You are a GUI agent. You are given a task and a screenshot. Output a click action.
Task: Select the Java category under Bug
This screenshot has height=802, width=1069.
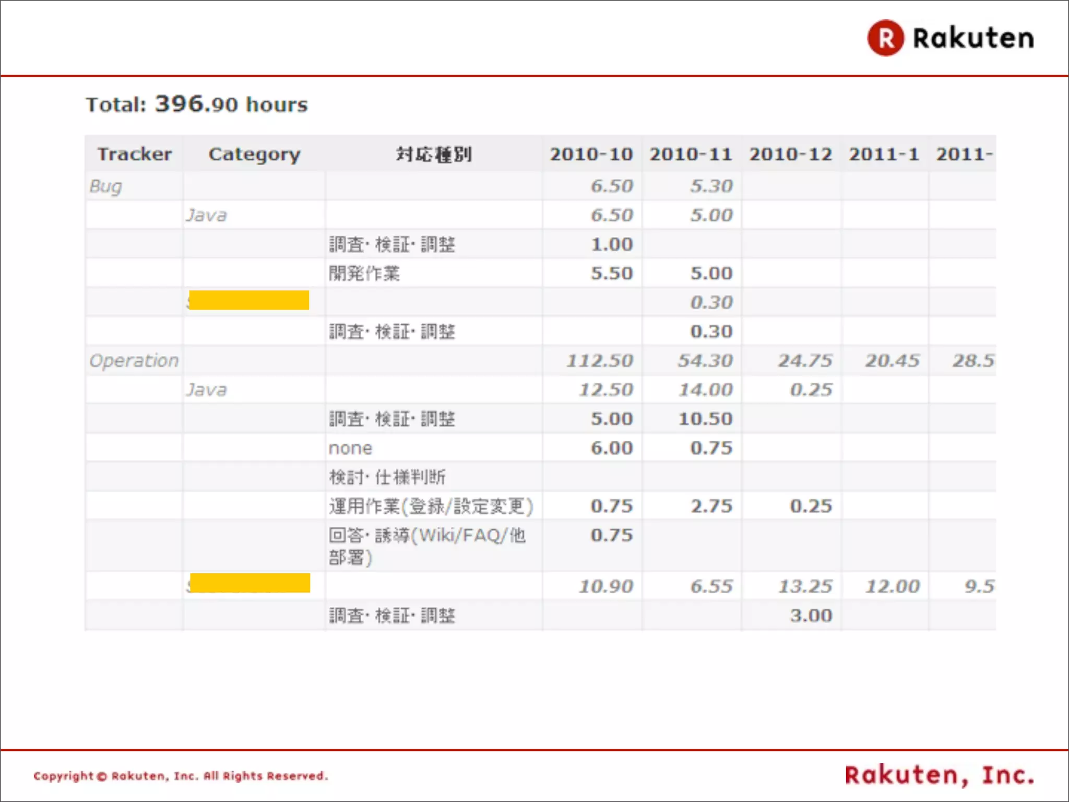(x=207, y=215)
